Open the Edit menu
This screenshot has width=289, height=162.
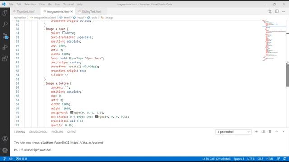(x=19, y=4)
